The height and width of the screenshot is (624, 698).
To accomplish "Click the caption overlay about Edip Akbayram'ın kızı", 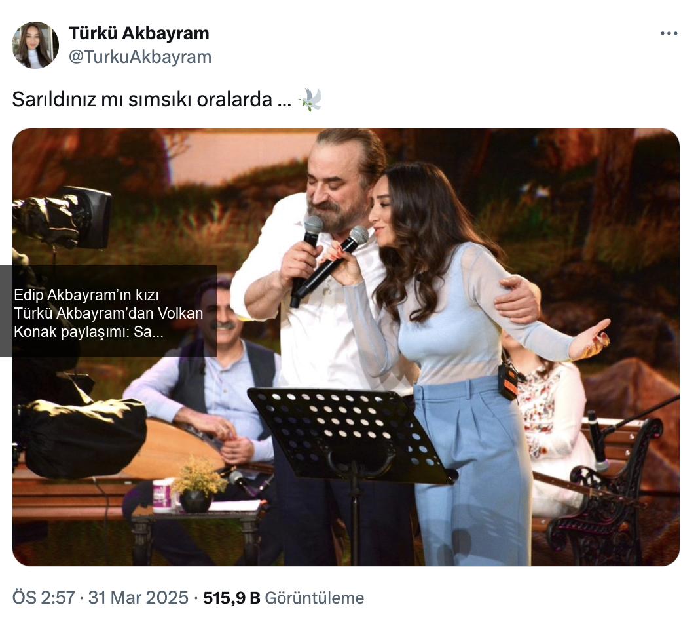I will click(x=108, y=311).
